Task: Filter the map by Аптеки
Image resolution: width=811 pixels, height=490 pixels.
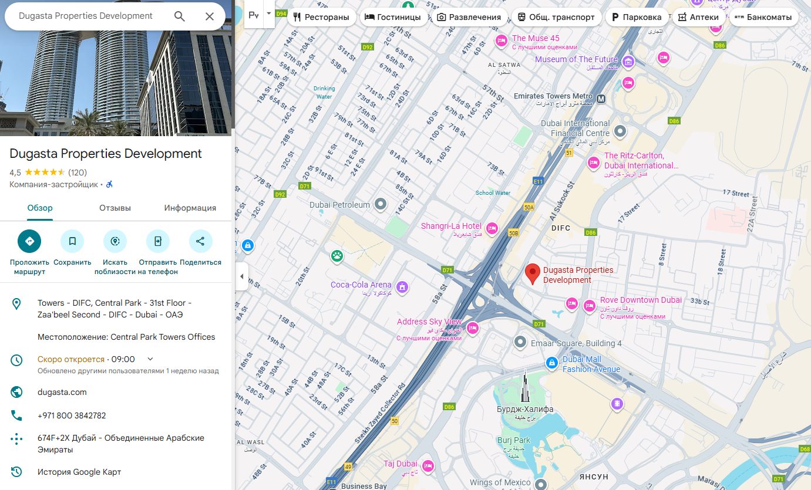Action: (x=698, y=17)
